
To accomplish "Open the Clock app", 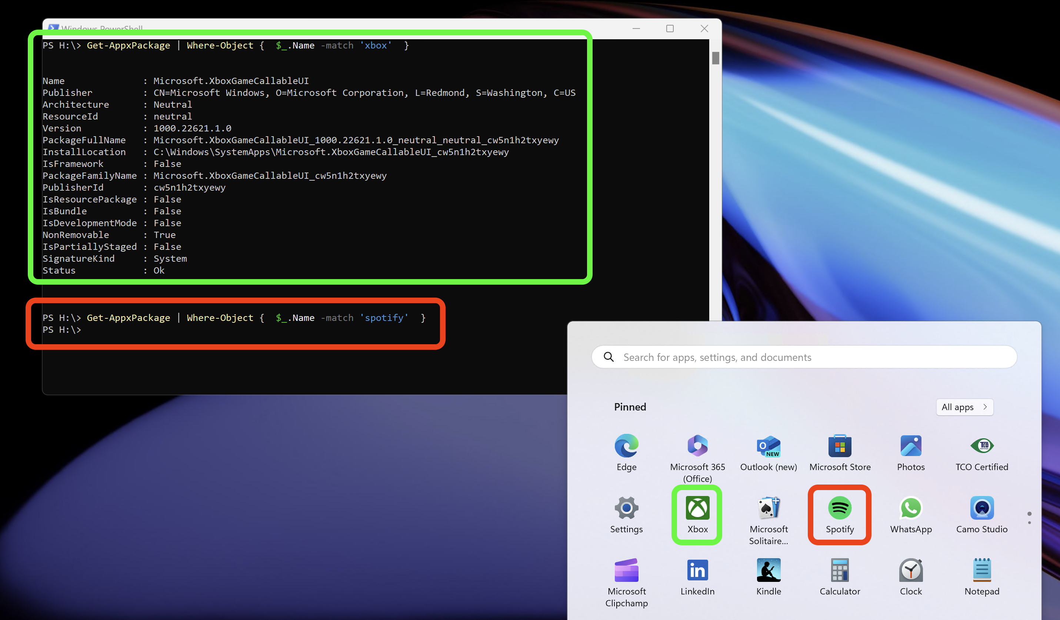I will [911, 577].
